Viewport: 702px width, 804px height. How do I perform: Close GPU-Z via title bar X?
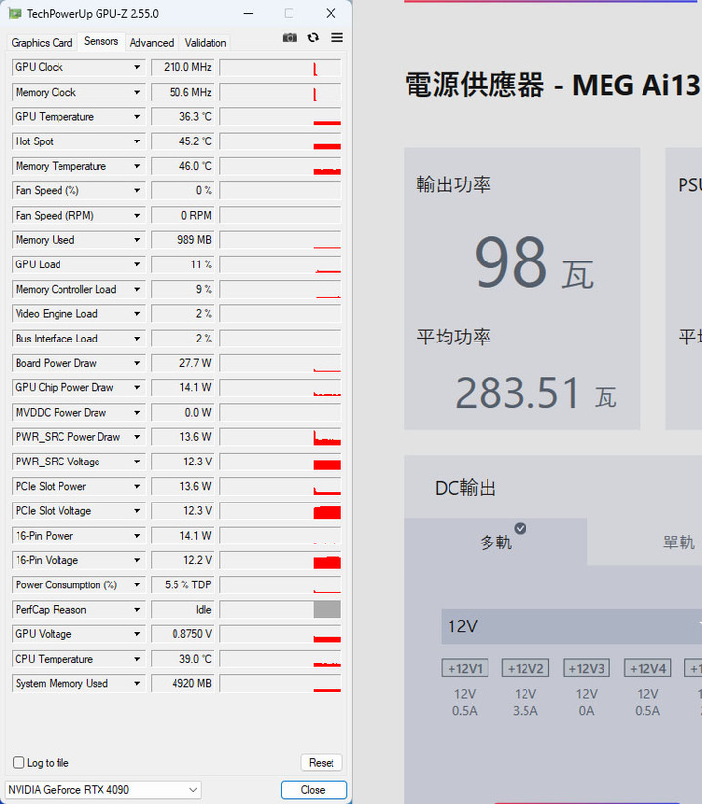331,13
